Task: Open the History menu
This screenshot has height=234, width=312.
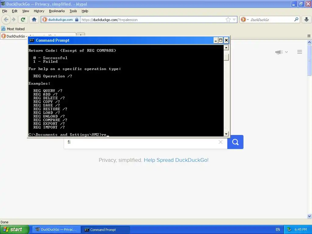Action: tap(39, 11)
